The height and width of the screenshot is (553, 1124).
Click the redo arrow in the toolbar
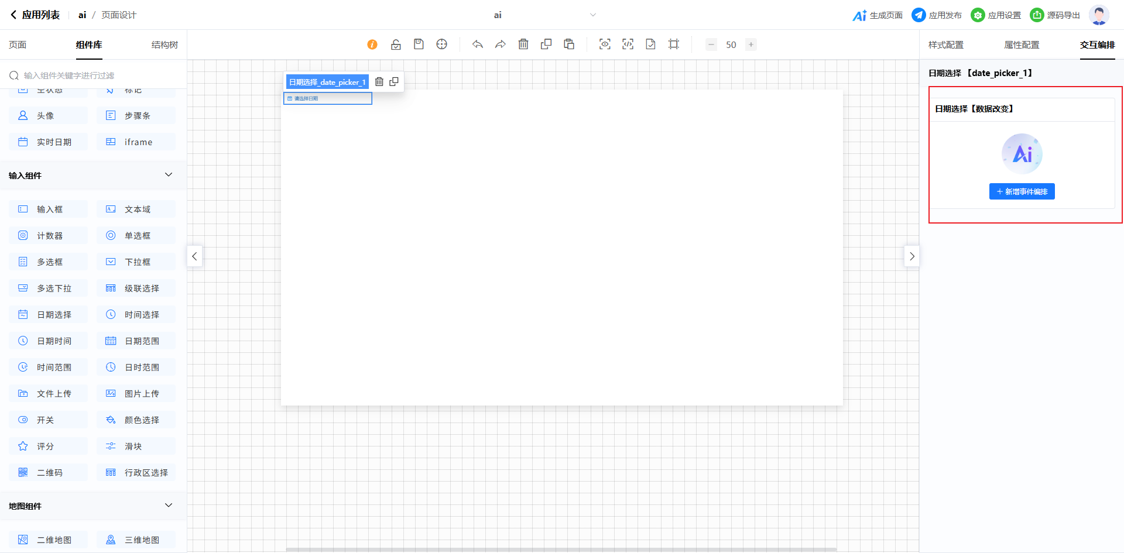[x=501, y=44]
